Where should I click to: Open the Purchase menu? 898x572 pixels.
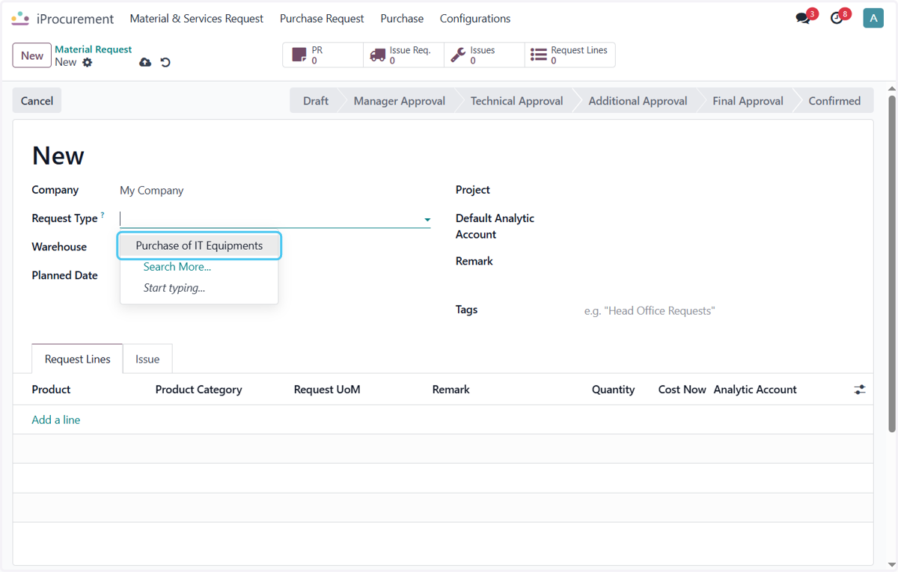point(402,19)
